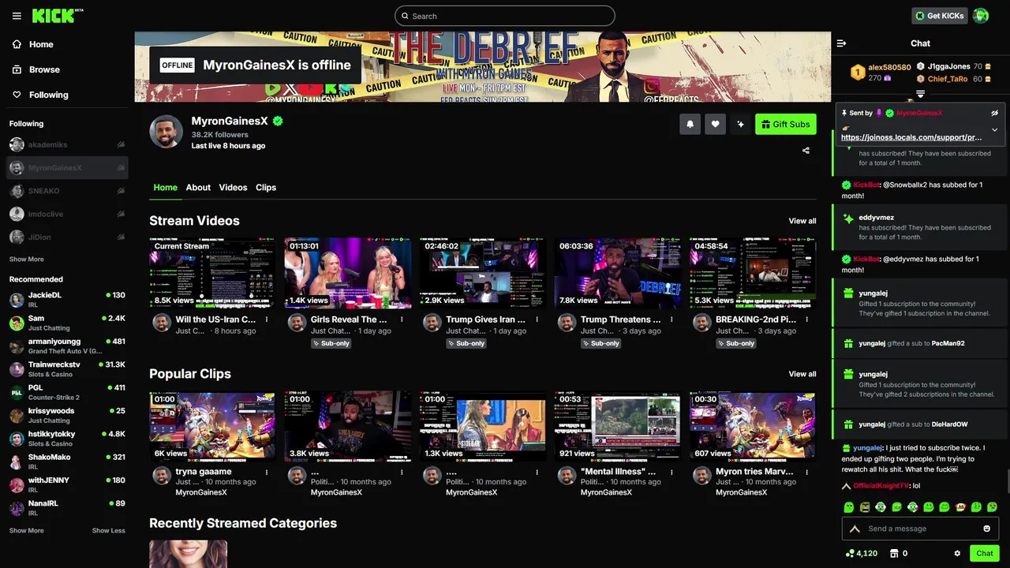The height and width of the screenshot is (568, 1010).
Task: Click alex580580 top gifter name
Action: (x=889, y=68)
